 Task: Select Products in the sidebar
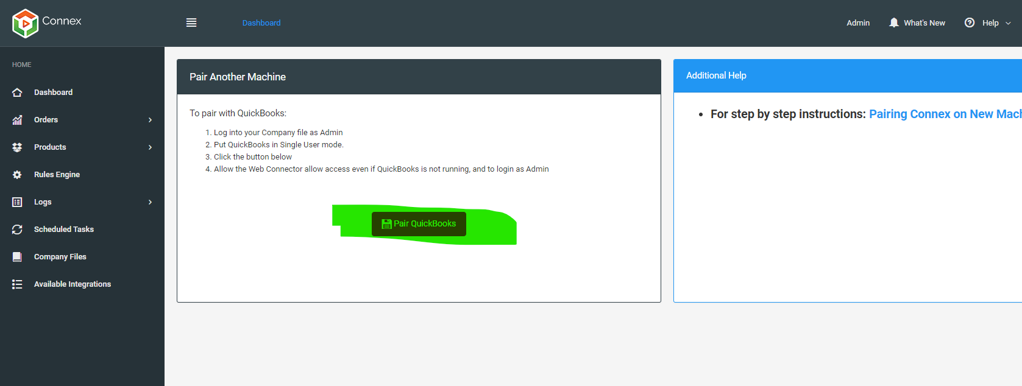click(x=50, y=147)
